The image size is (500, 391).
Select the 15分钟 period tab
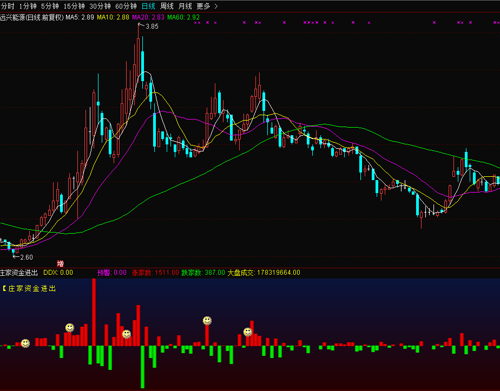pos(74,6)
